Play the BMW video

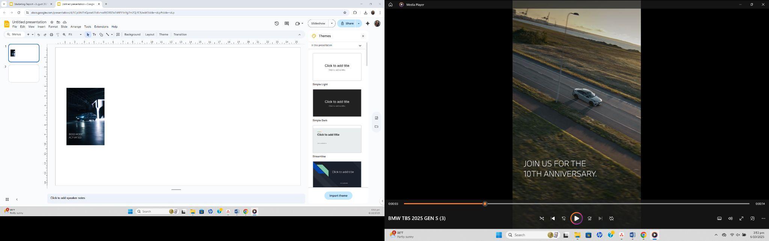point(576,218)
